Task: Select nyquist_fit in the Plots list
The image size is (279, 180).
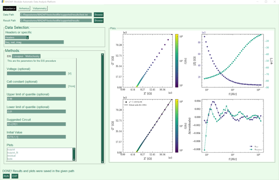Action: coord(13,153)
